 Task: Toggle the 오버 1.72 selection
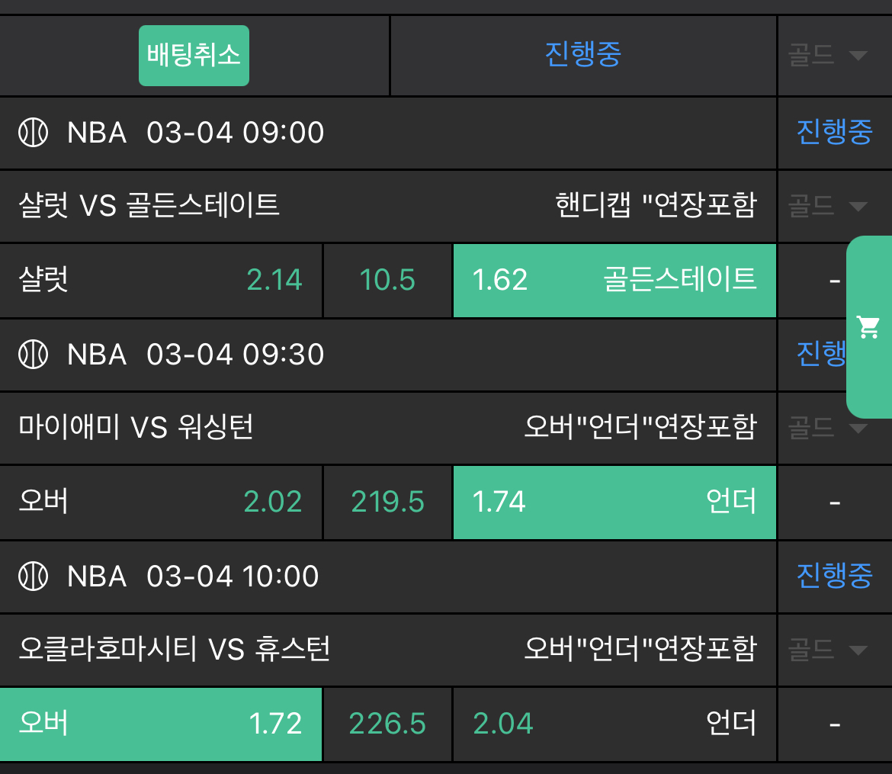coord(161,724)
